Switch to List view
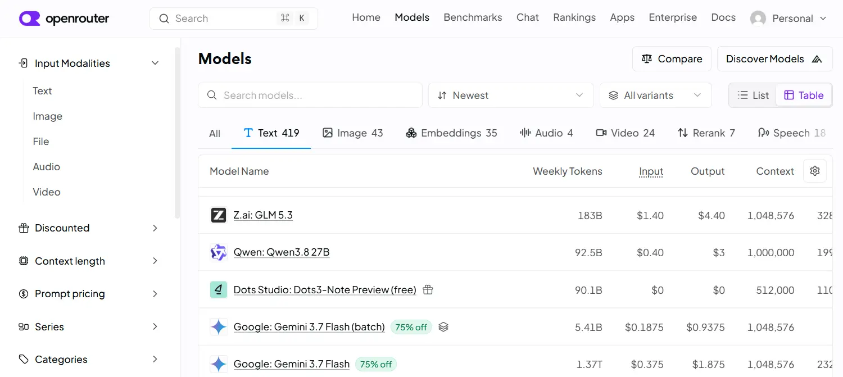This screenshot has width=843, height=377. click(753, 95)
